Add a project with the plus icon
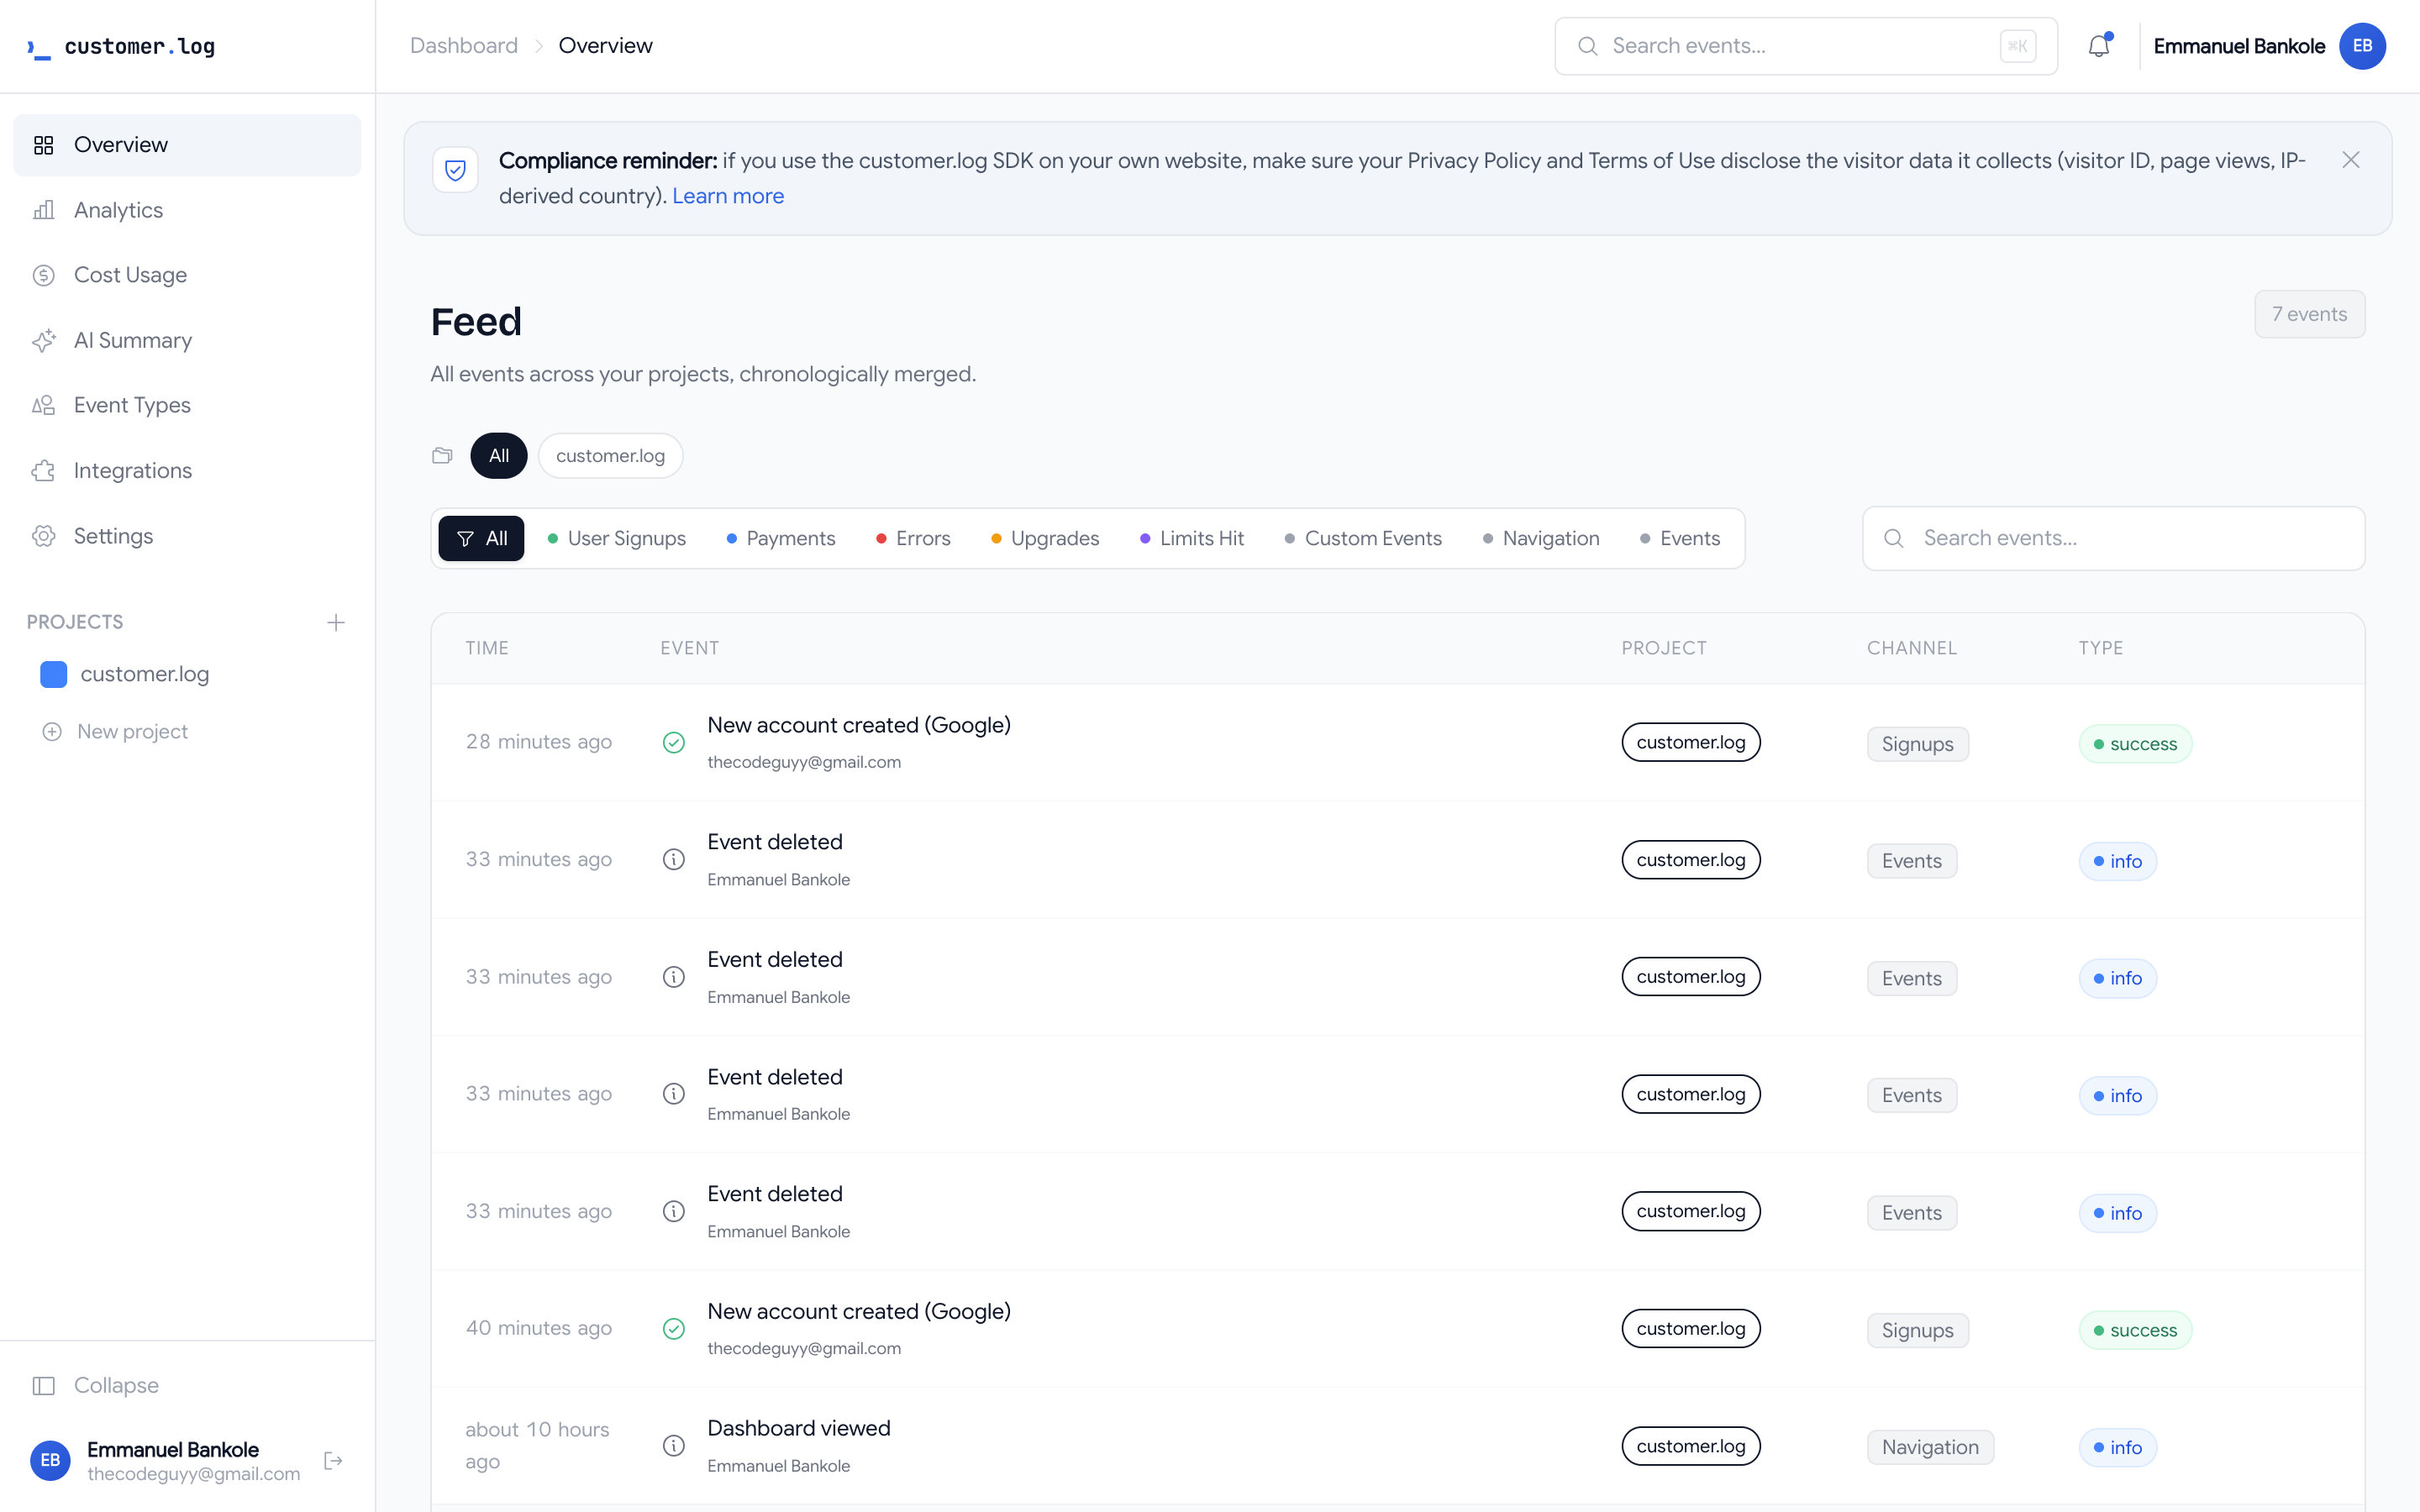The height and width of the screenshot is (1512, 2420). [336, 623]
